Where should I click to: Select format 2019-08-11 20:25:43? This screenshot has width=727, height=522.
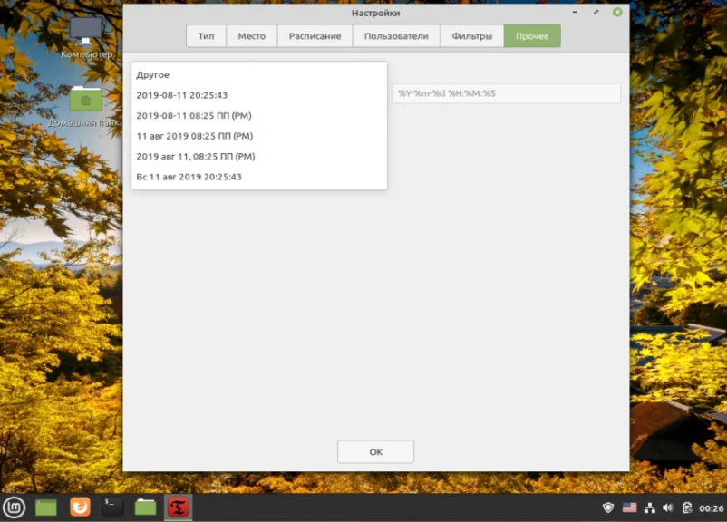[x=259, y=95]
